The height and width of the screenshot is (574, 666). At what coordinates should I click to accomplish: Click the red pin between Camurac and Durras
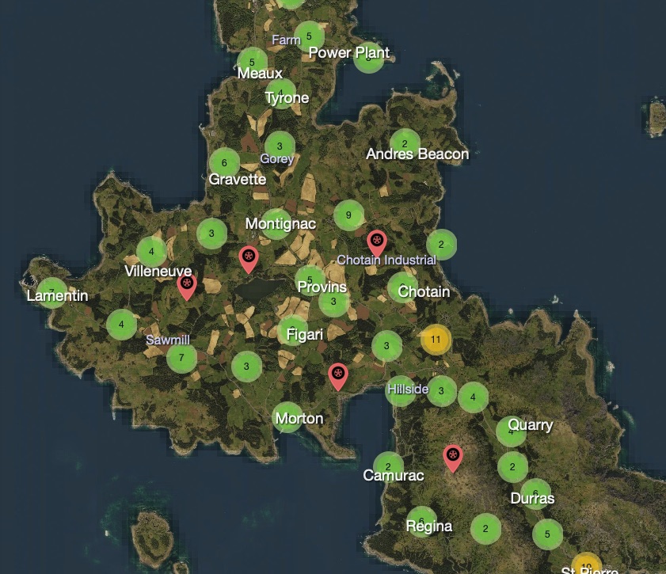[454, 455]
